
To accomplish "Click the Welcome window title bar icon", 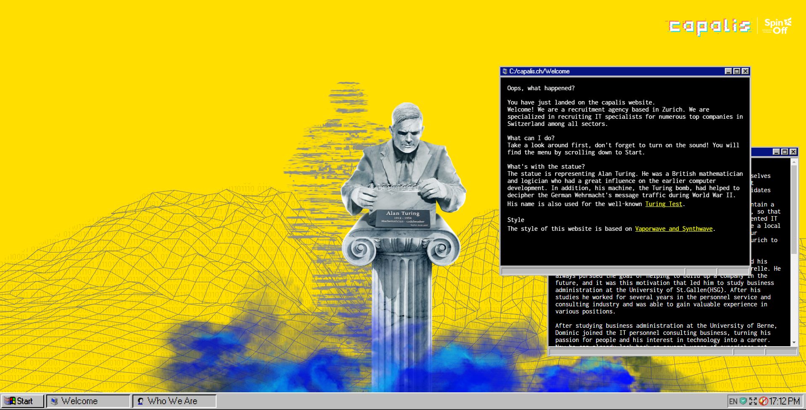I will click(505, 71).
